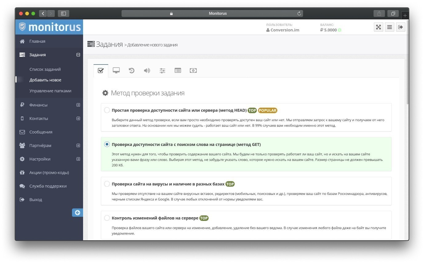The width and height of the screenshot is (424, 263).
Task: Expand the Финансы menu section
Action: [78, 105]
